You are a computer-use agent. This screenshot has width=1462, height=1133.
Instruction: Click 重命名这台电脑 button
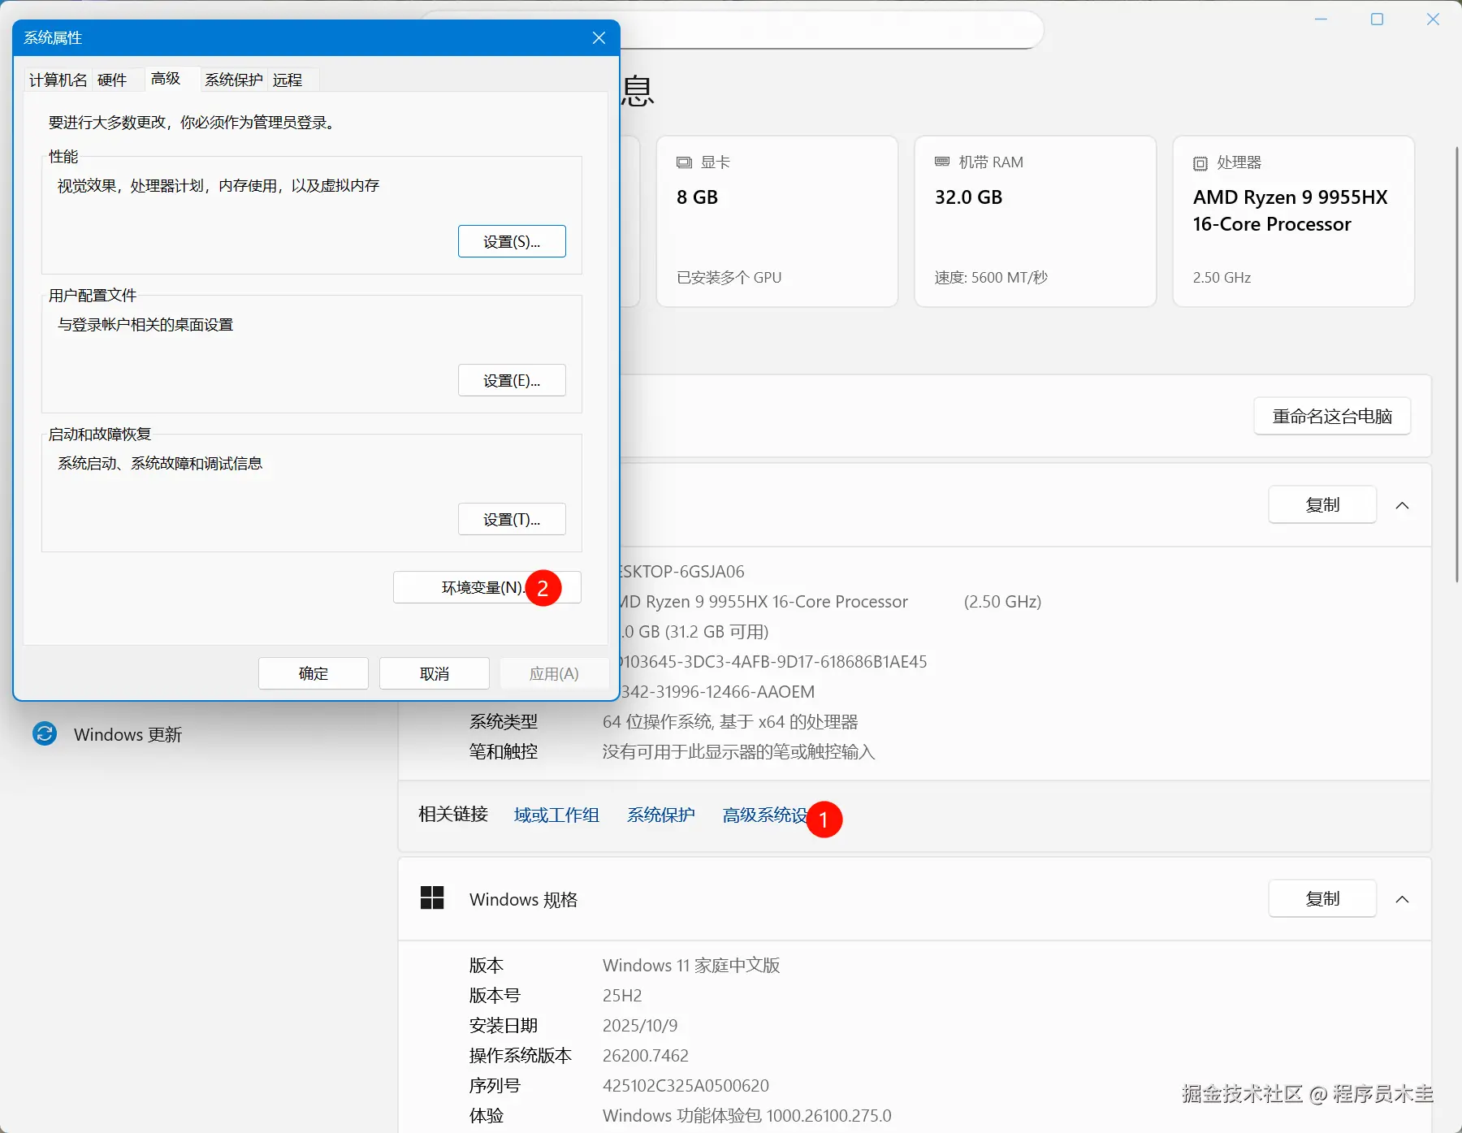(x=1332, y=416)
